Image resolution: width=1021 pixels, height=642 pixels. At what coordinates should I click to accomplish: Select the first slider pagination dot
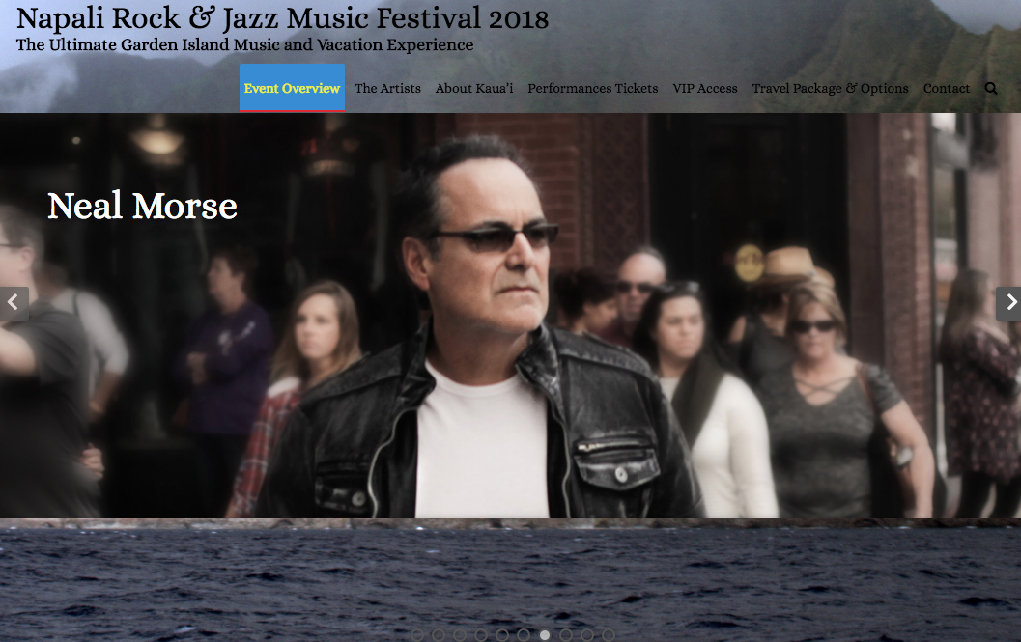417,635
